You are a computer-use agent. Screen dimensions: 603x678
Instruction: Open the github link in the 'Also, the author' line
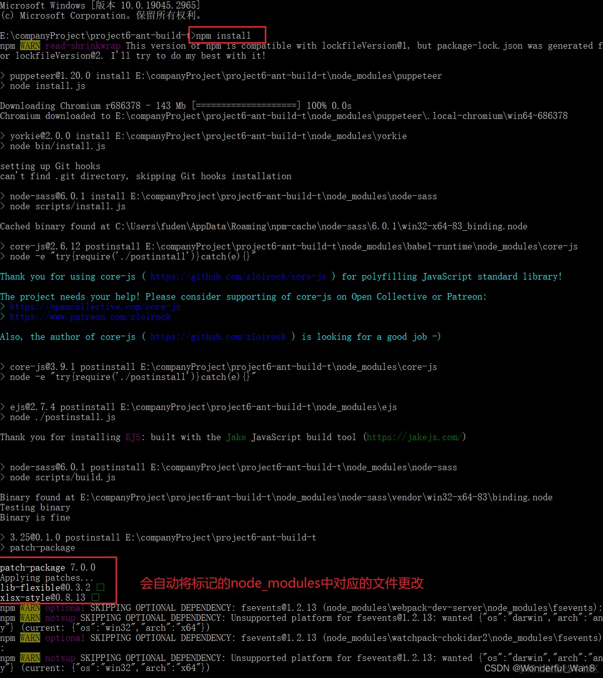pyautogui.click(x=219, y=337)
